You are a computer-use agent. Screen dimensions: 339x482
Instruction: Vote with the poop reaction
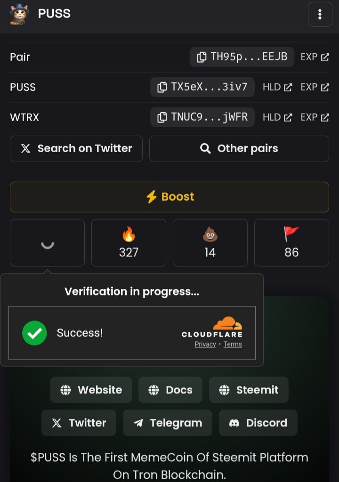pos(210,243)
